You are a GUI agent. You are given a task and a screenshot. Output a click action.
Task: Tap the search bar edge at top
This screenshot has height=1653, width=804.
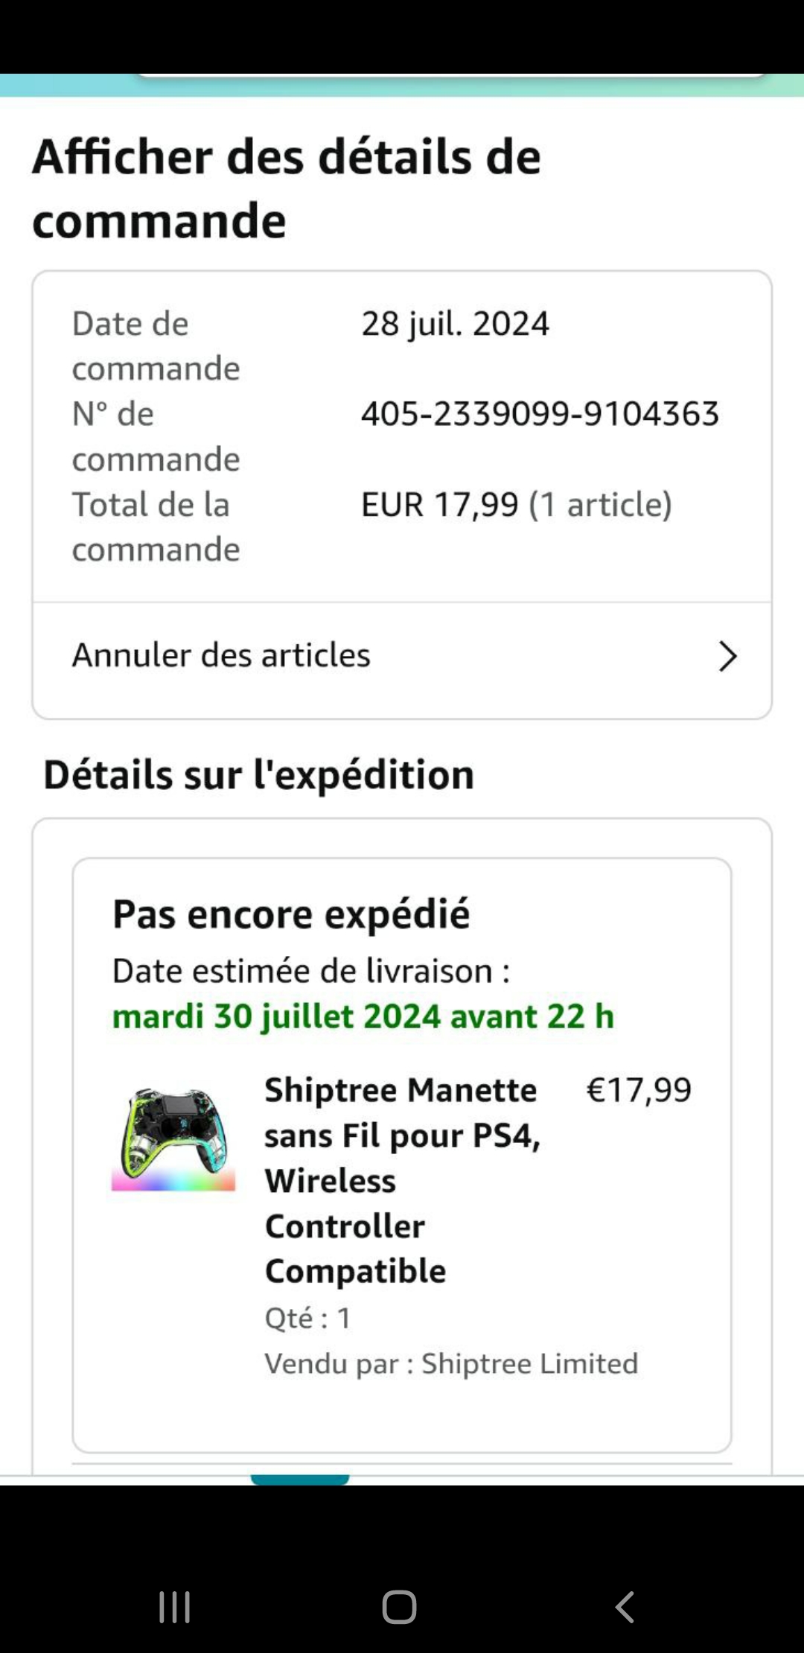(450, 75)
